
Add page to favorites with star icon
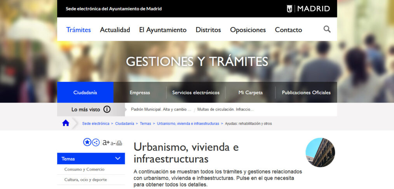tap(87, 142)
